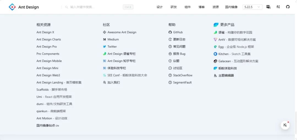Toggle the RTL direction icon in header
Screen dimensions: 297x140
[278, 7]
